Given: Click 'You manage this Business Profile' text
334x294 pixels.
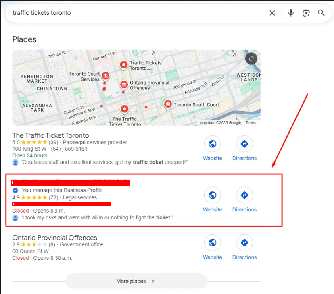Looking at the screenshot, I should (62, 190).
